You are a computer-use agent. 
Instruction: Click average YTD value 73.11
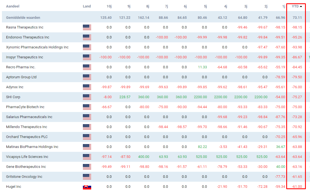(297, 18)
